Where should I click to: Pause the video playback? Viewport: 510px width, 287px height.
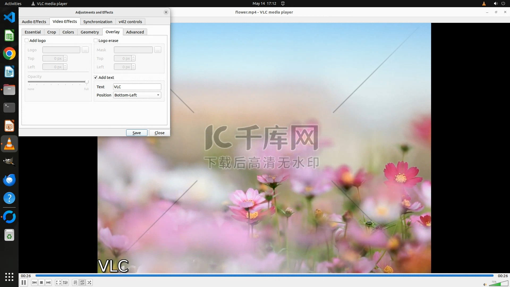click(24, 282)
